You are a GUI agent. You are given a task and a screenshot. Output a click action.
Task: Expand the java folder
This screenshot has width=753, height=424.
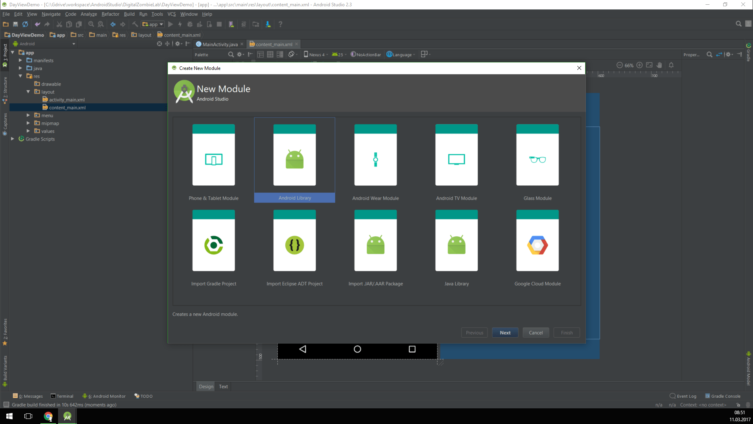(20, 68)
